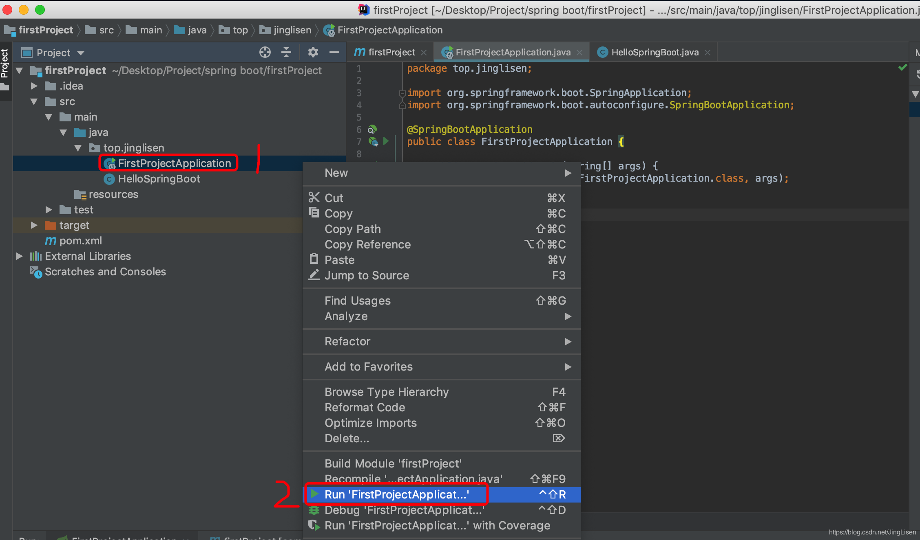The image size is (920, 540).
Task: Click run gutter arrow at line 7
Action: [386, 141]
